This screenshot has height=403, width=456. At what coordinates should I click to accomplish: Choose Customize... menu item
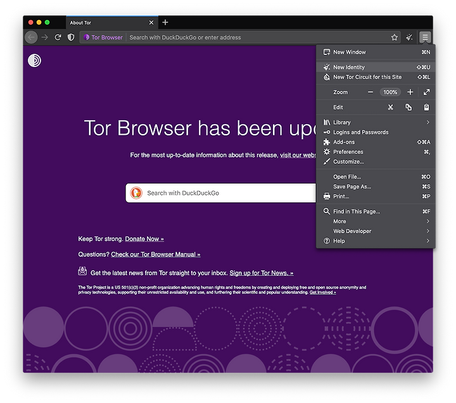coord(376,162)
